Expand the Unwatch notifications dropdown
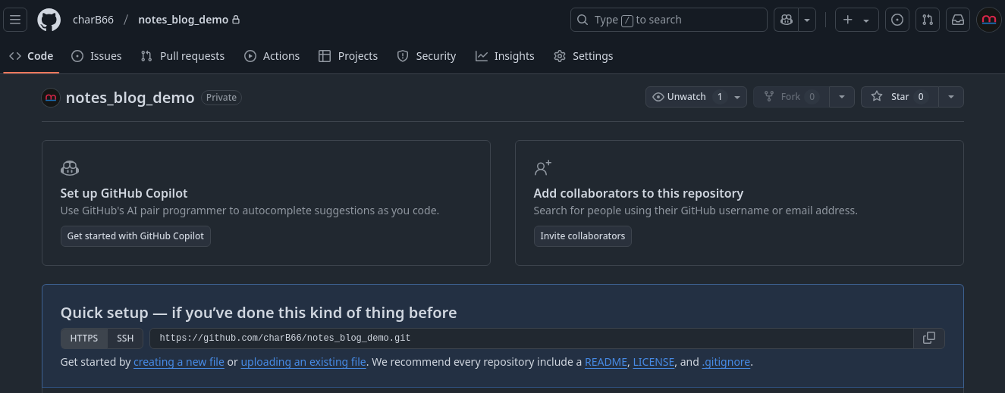Screen dimensions: 1005x393 tap(696, 97)
